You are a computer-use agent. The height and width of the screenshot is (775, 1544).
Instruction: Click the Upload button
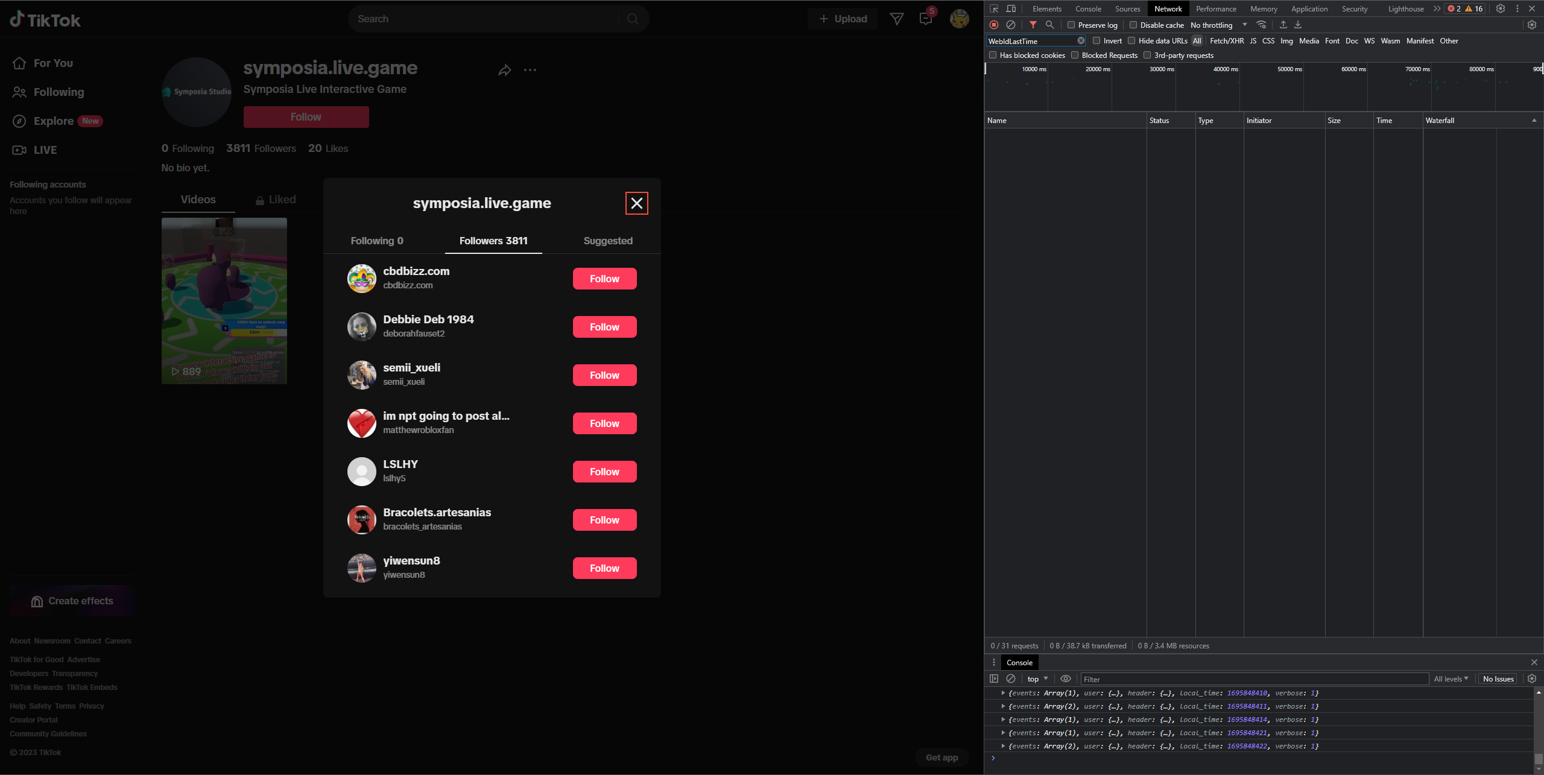tap(843, 19)
